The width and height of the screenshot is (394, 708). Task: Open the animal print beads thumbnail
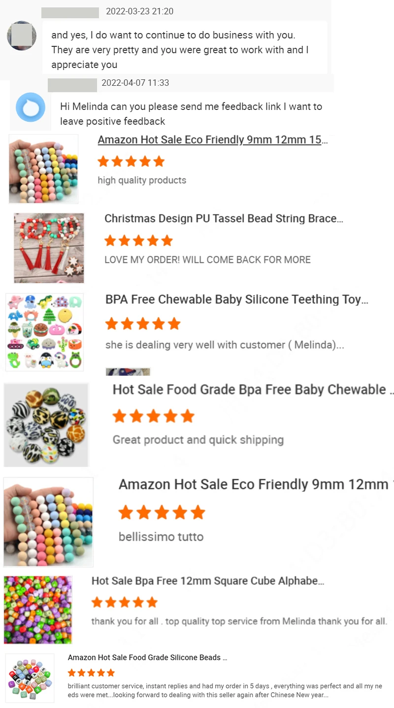tap(46, 425)
